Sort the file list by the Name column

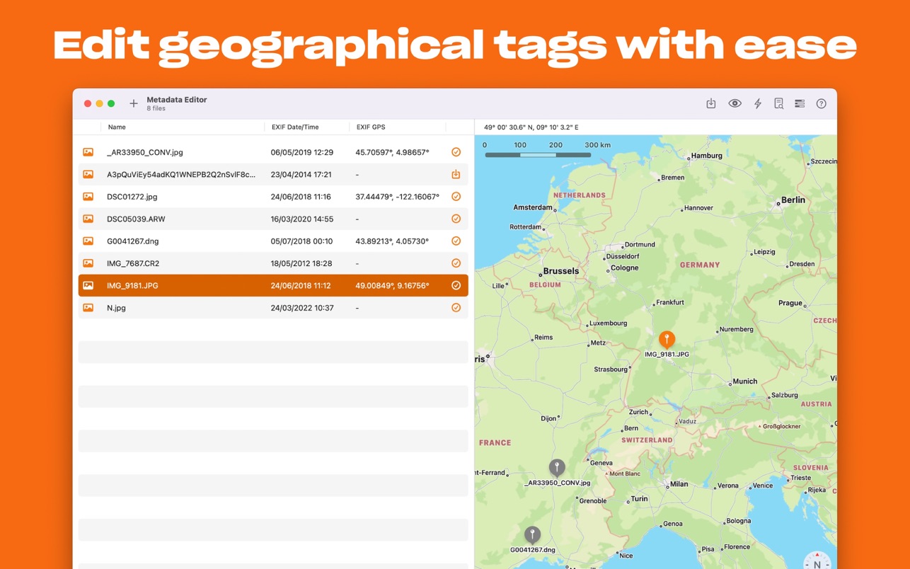click(x=117, y=127)
